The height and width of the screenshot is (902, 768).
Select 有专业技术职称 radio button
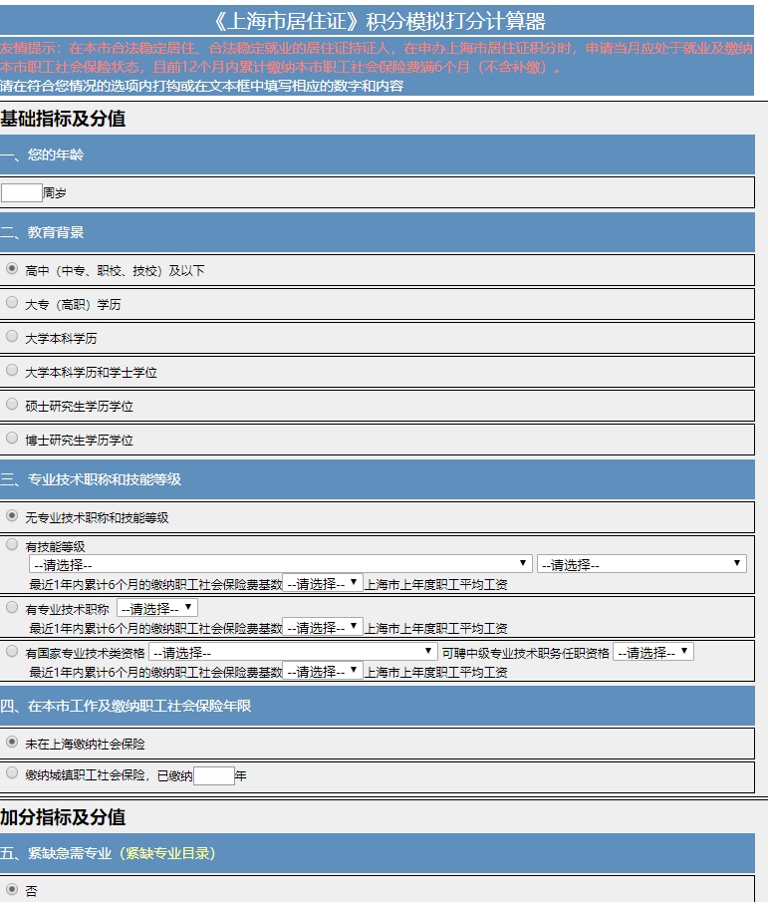tap(12, 607)
